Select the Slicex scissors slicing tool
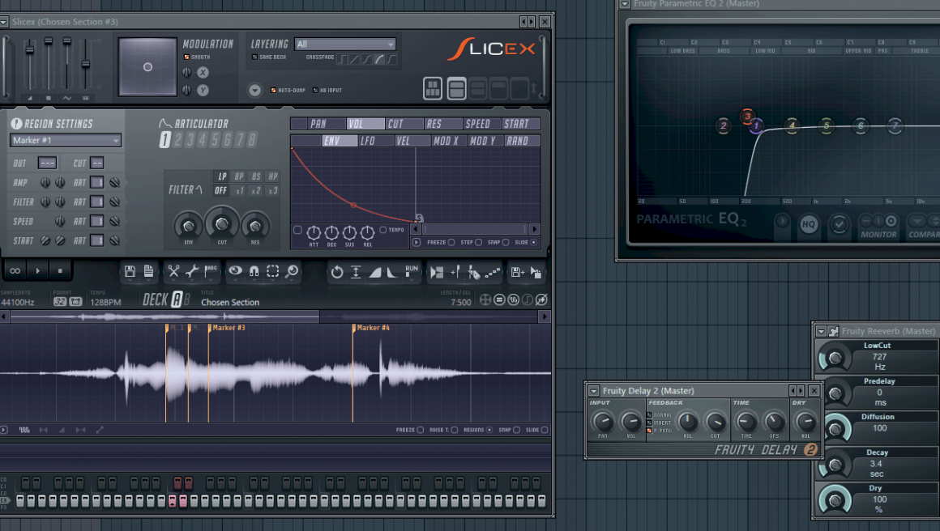The height and width of the screenshot is (531, 940). coord(173,272)
